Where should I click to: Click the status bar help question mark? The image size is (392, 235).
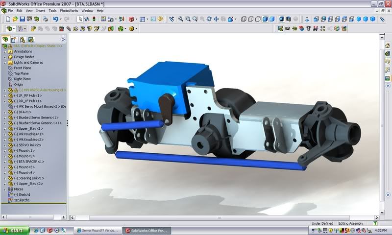375,224
